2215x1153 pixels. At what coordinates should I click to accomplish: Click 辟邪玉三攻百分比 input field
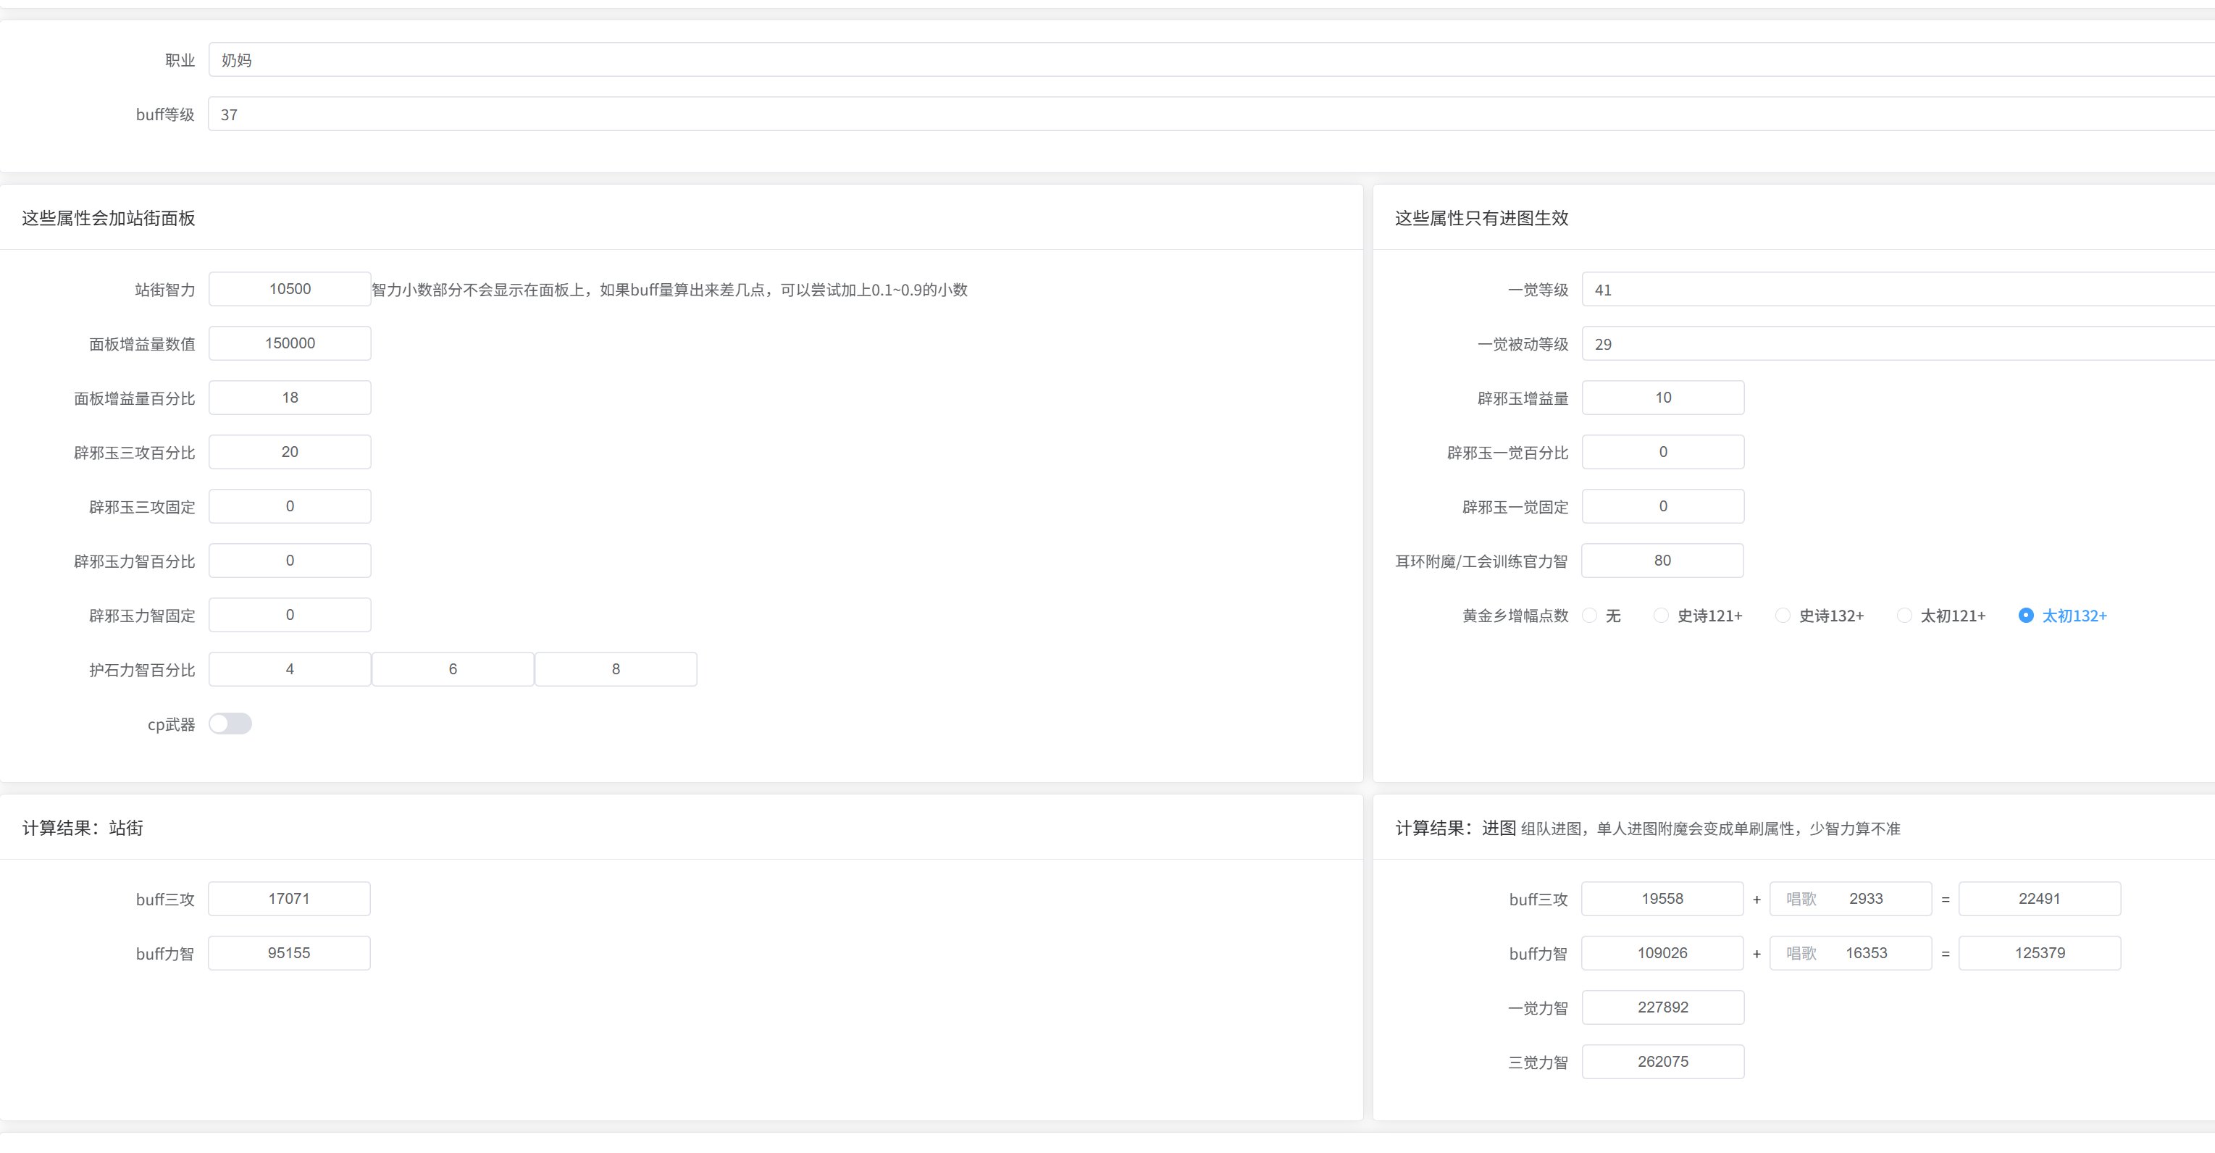[290, 451]
